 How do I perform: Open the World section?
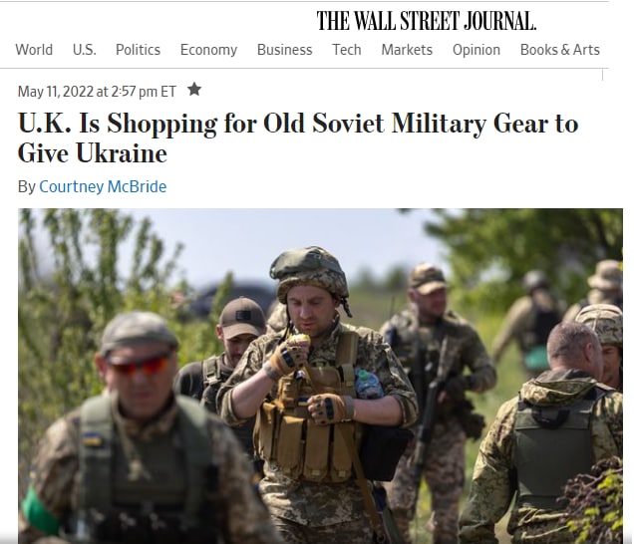coord(34,50)
